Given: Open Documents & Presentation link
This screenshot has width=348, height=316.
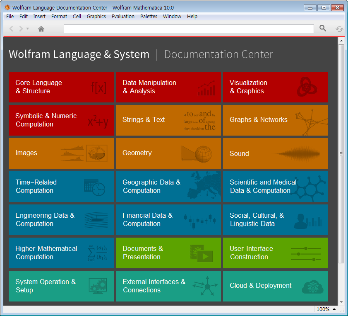Looking at the screenshot, I should pyautogui.click(x=143, y=253).
